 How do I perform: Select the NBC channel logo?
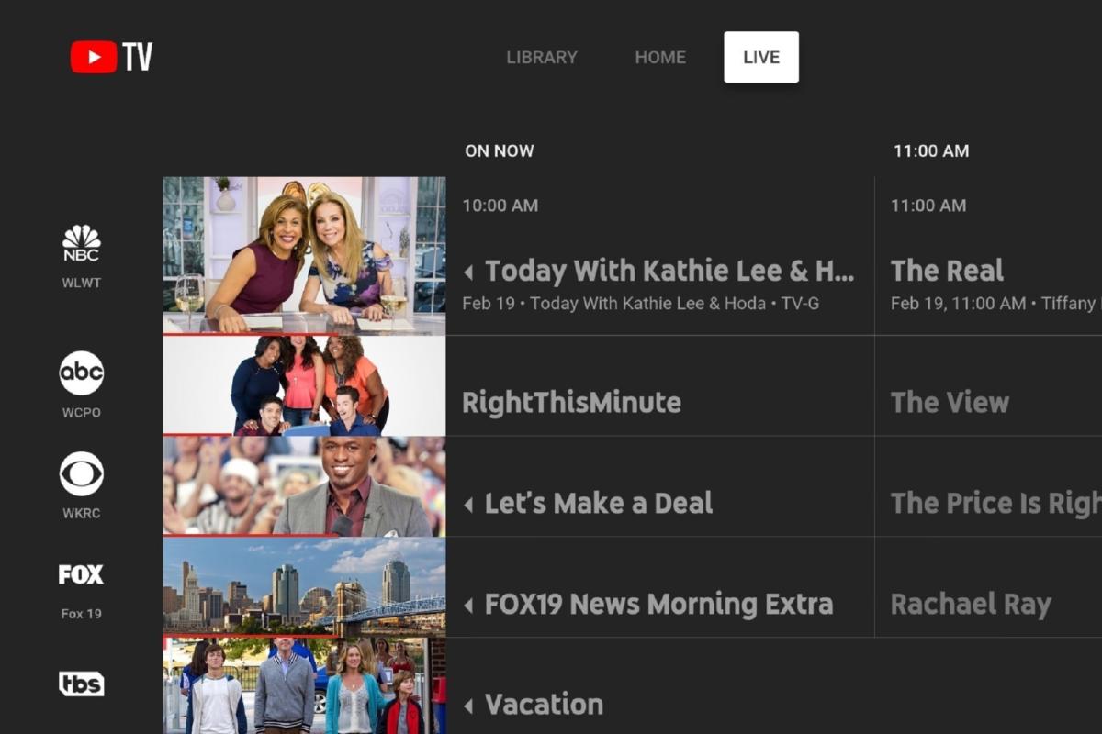point(82,243)
